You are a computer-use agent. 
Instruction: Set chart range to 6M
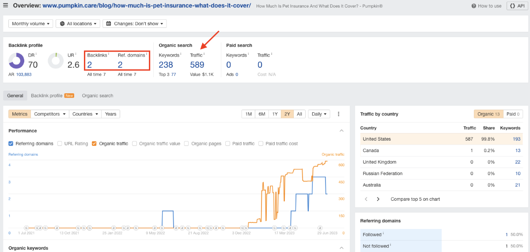pyautogui.click(x=262, y=114)
